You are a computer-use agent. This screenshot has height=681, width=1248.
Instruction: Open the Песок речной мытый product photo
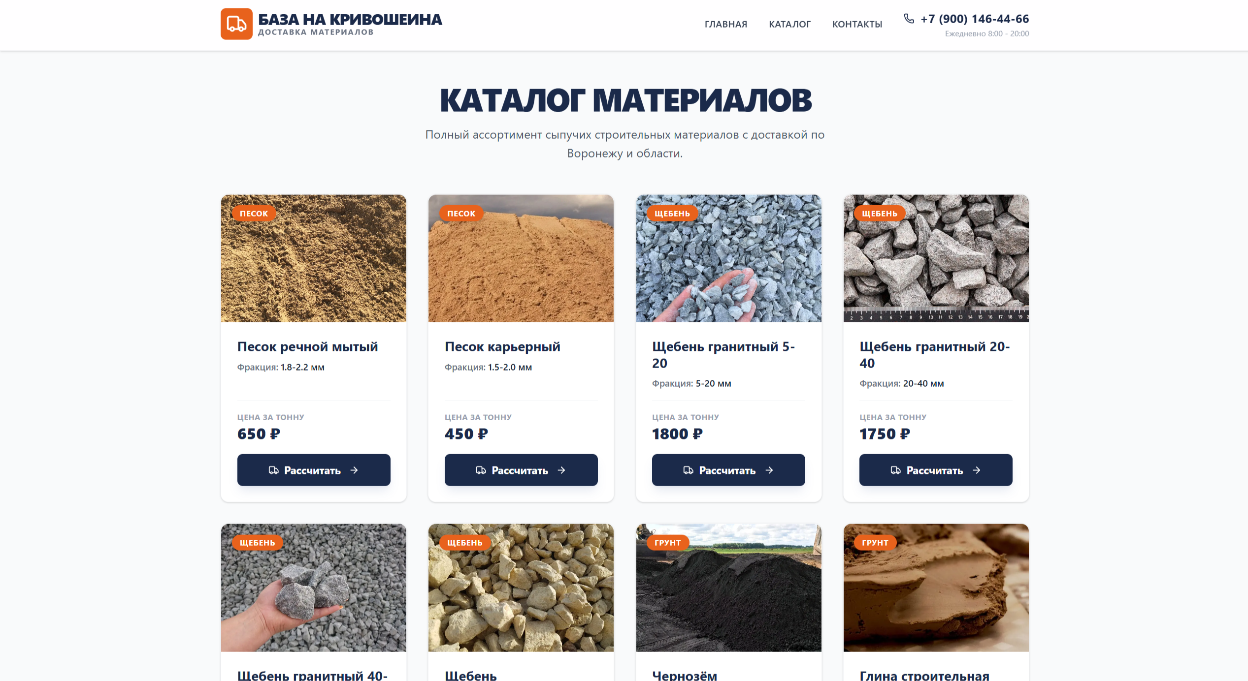pos(314,258)
